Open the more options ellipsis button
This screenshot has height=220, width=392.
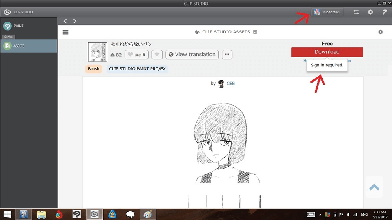[x=227, y=55]
